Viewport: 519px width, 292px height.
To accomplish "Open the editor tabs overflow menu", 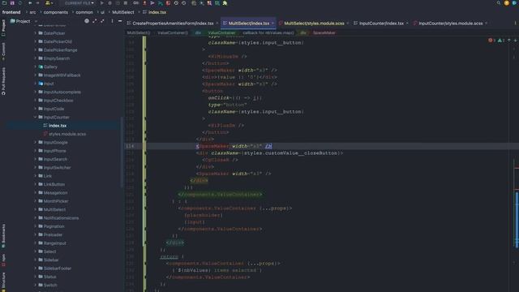I will [x=516, y=24].
